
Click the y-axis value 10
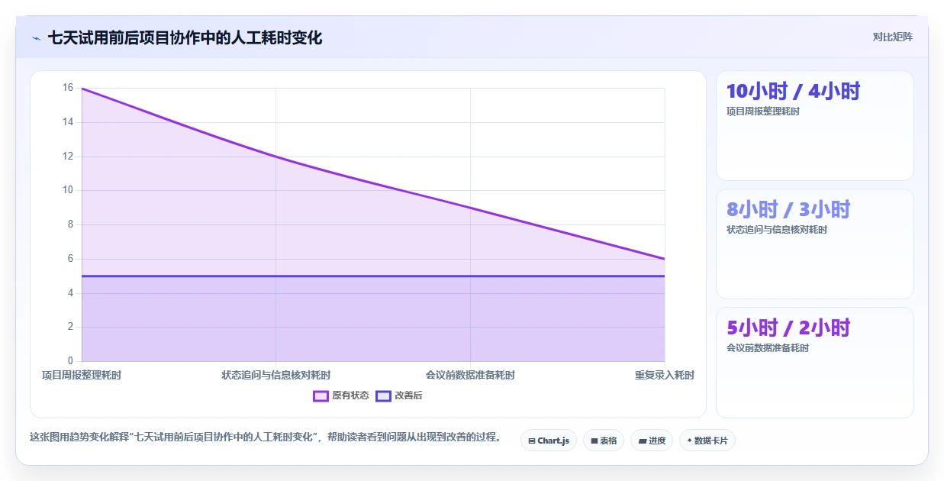coord(68,190)
